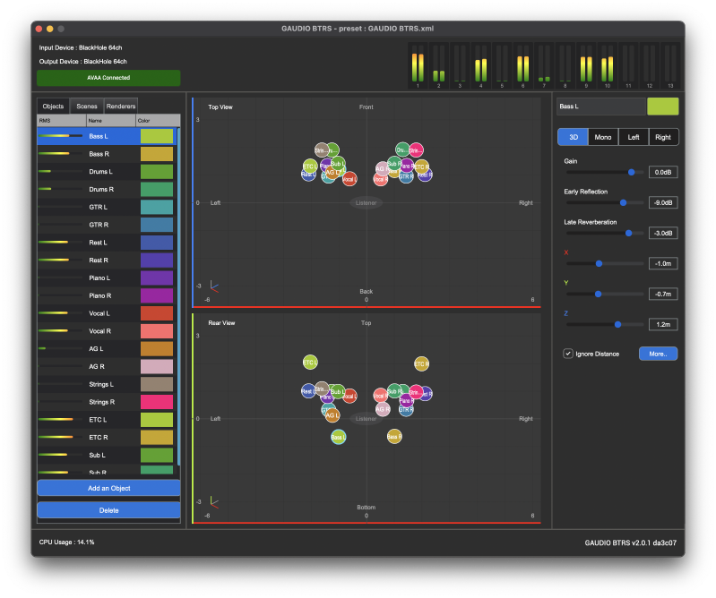This screenshot has width=716, height=598.
Task: Click the AG L circle in Rear View
Action: tap(332, 415)
